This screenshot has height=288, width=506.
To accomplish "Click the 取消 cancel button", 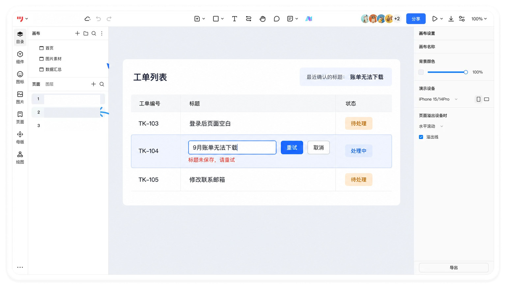I will pos(319,148).
